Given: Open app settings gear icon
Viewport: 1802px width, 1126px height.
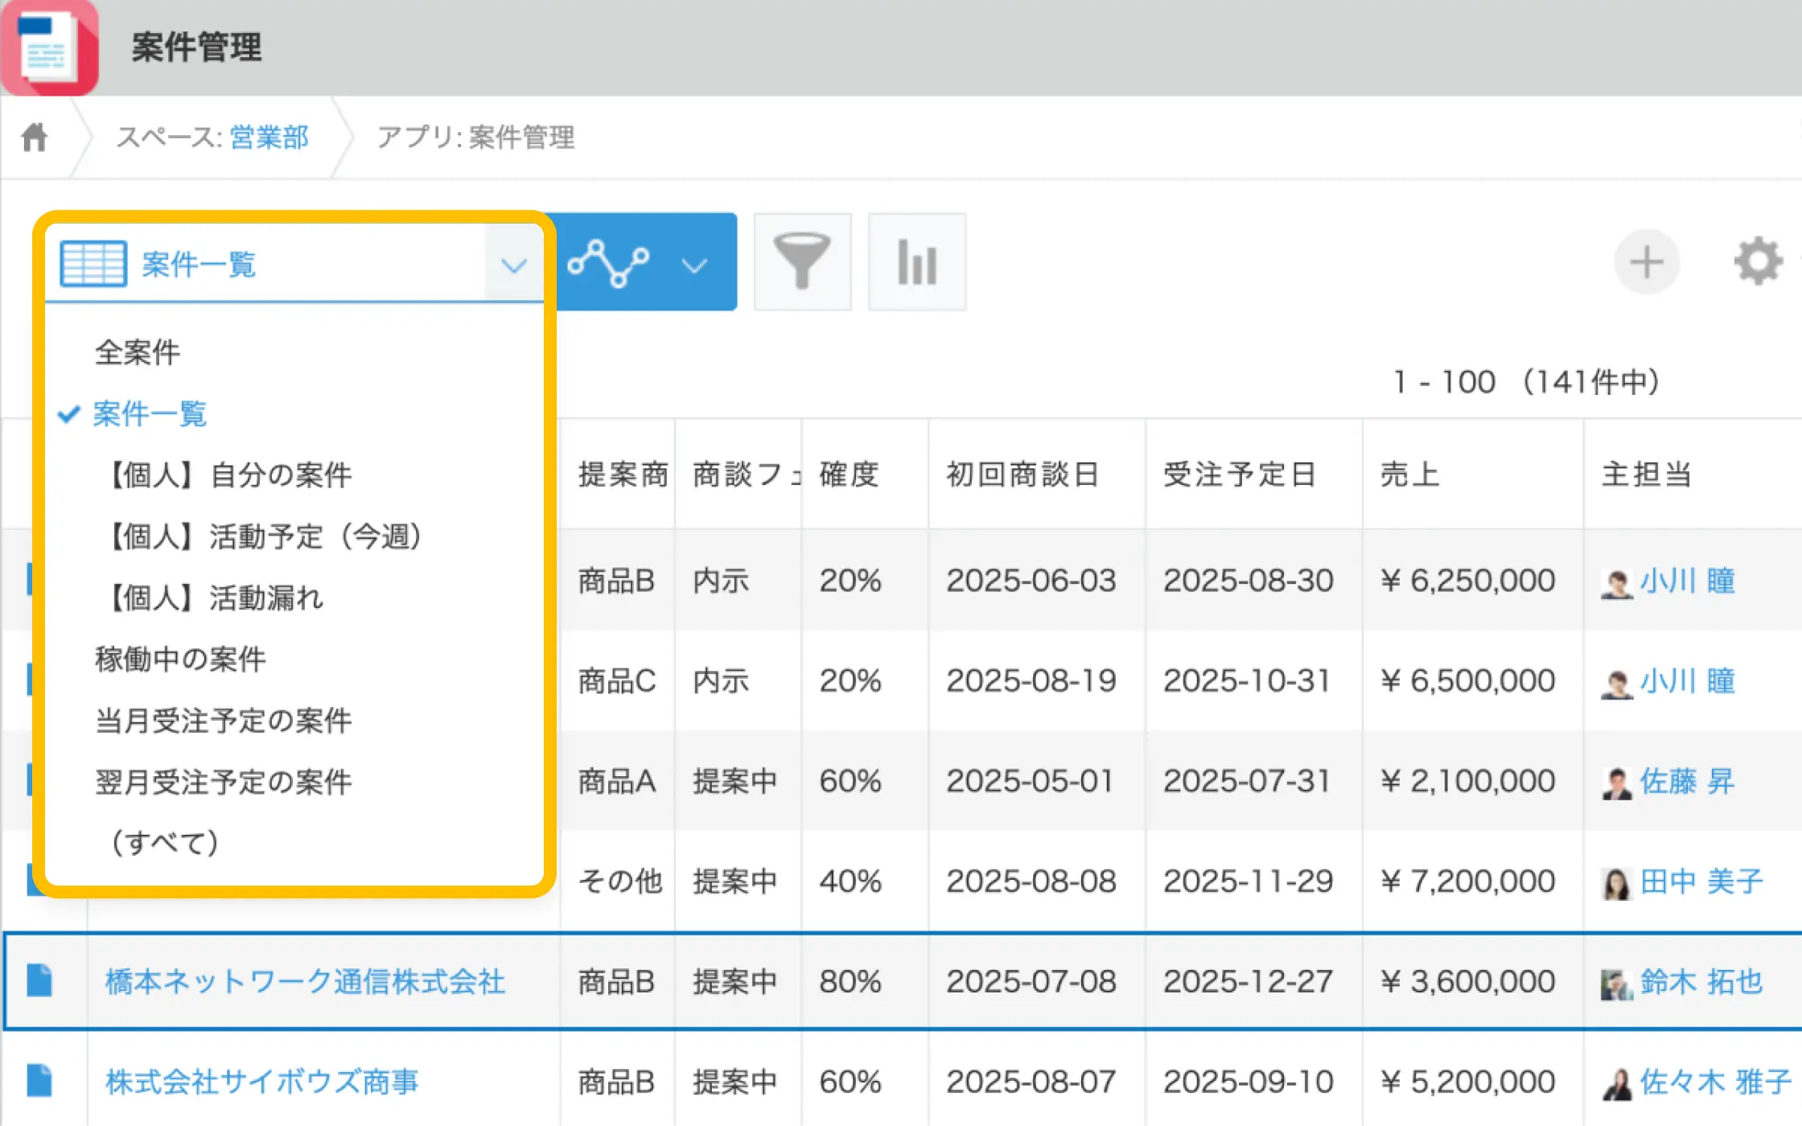Looking at the screenshot, I should (1758, 261).
